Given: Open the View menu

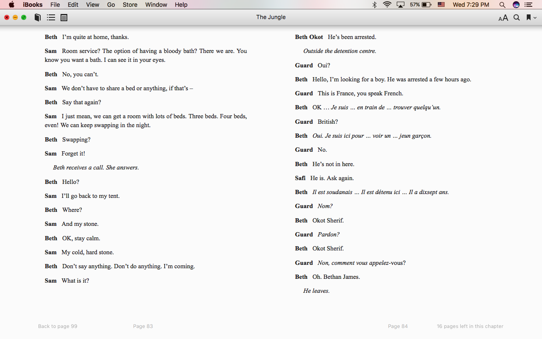Looking at the screenshot, I should [x=92, y=5].
